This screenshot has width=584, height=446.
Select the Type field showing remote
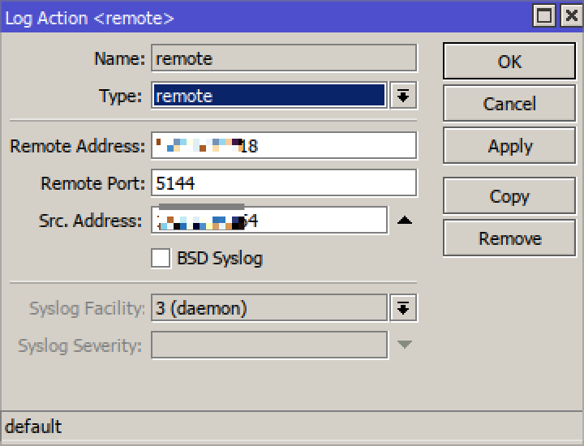268,96
